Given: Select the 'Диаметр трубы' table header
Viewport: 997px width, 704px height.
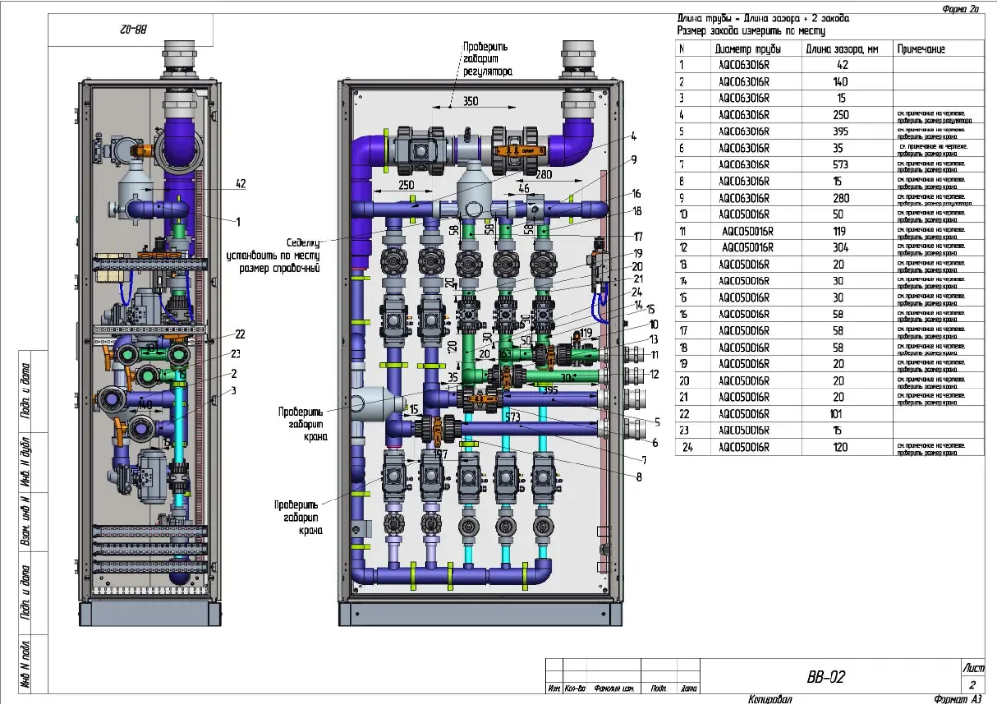Looking at the screenshot, I should pos(744,49).
